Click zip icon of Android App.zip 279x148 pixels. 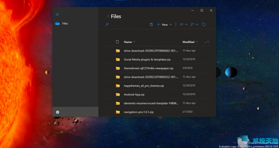(x=118, y=94)
